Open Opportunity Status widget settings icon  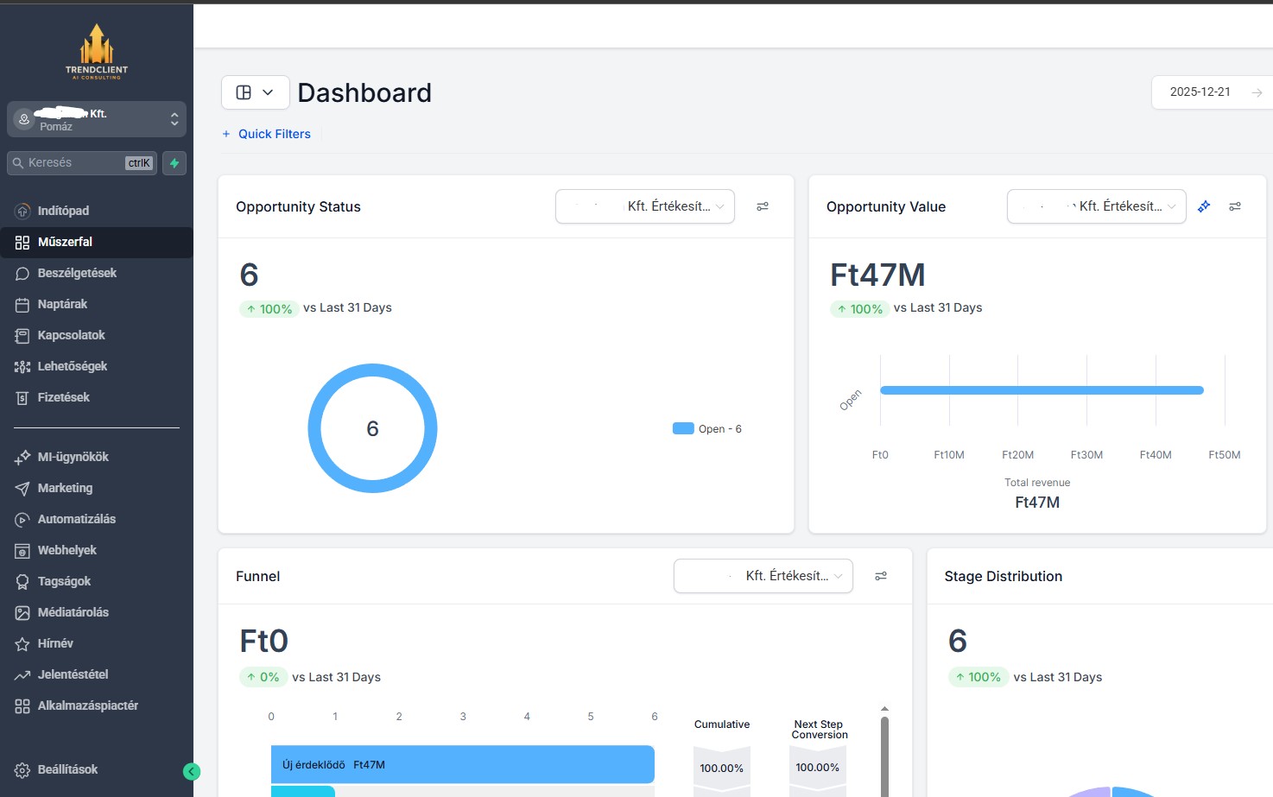tap(763, 206)
